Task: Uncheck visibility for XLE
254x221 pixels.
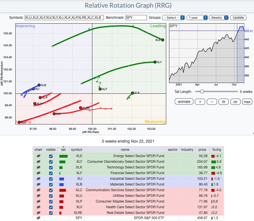Action: pos(51,156)
